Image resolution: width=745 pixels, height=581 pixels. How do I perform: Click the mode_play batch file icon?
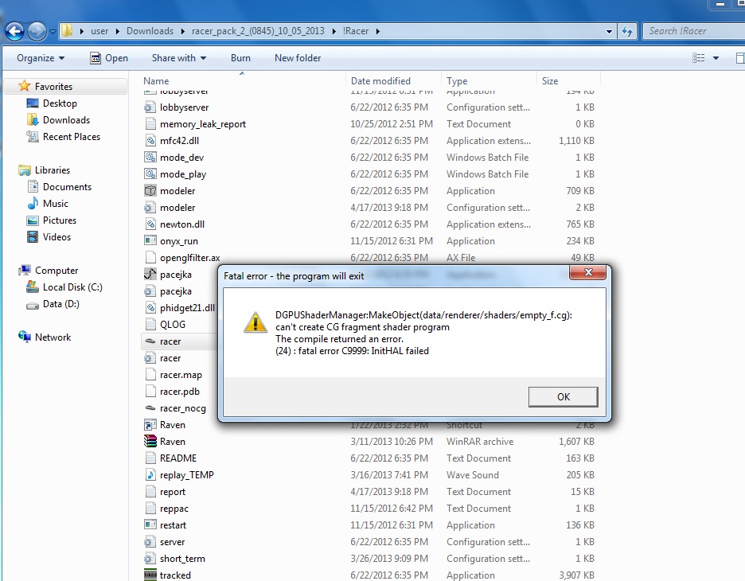click(x=150, y=174)
